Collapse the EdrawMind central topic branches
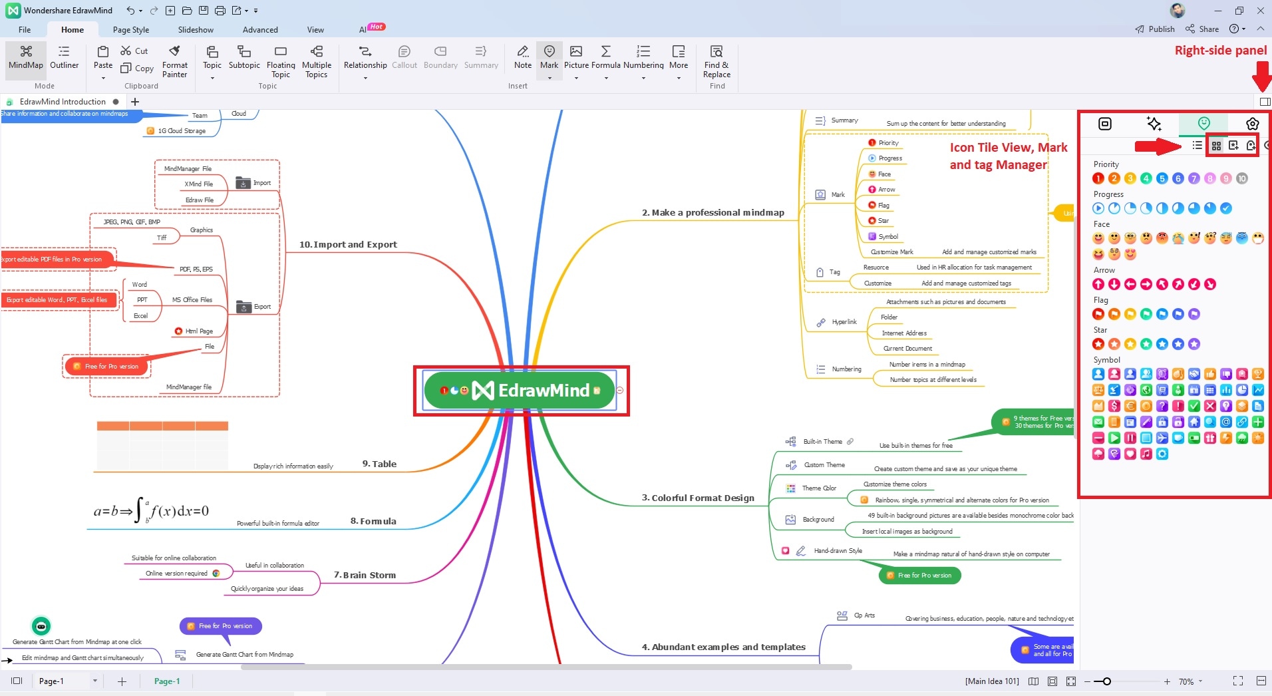Viewport: 1272px width, 696px height. (x=620, y=391)
